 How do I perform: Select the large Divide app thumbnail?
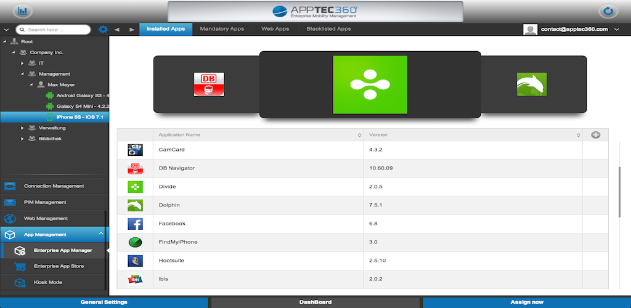(370, 84)
